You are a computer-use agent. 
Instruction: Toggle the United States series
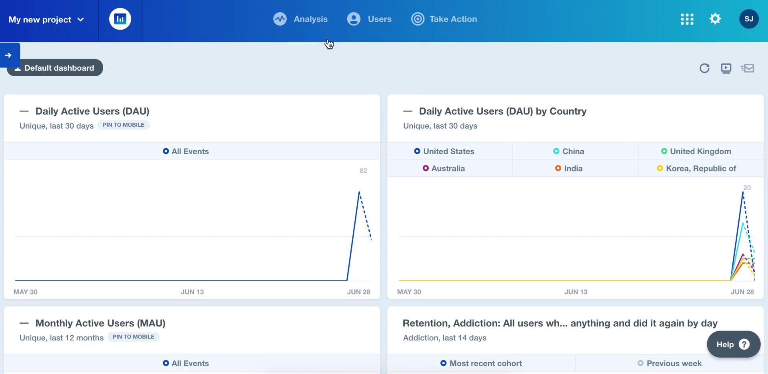pyautogui.click(x=444, y=151)
